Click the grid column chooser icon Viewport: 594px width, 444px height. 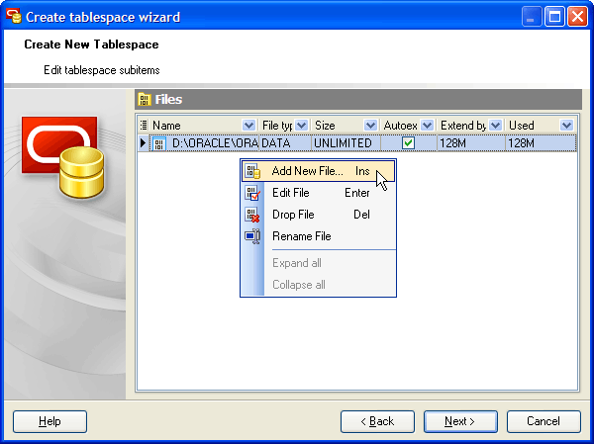(144, 126)
